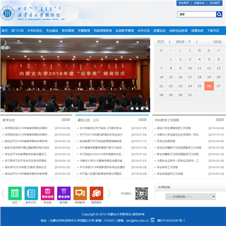
Task: Open the blue 教学日历 notebook icon
Action: pos(31,193)
